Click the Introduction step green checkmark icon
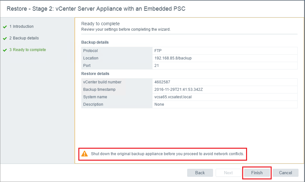Screen dimensions: 305x182 tap(5, 27)
